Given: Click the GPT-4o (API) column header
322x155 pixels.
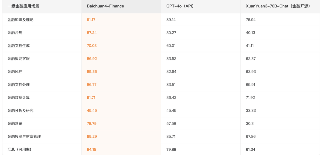Looking at the screenshot, I should (180, 6).
